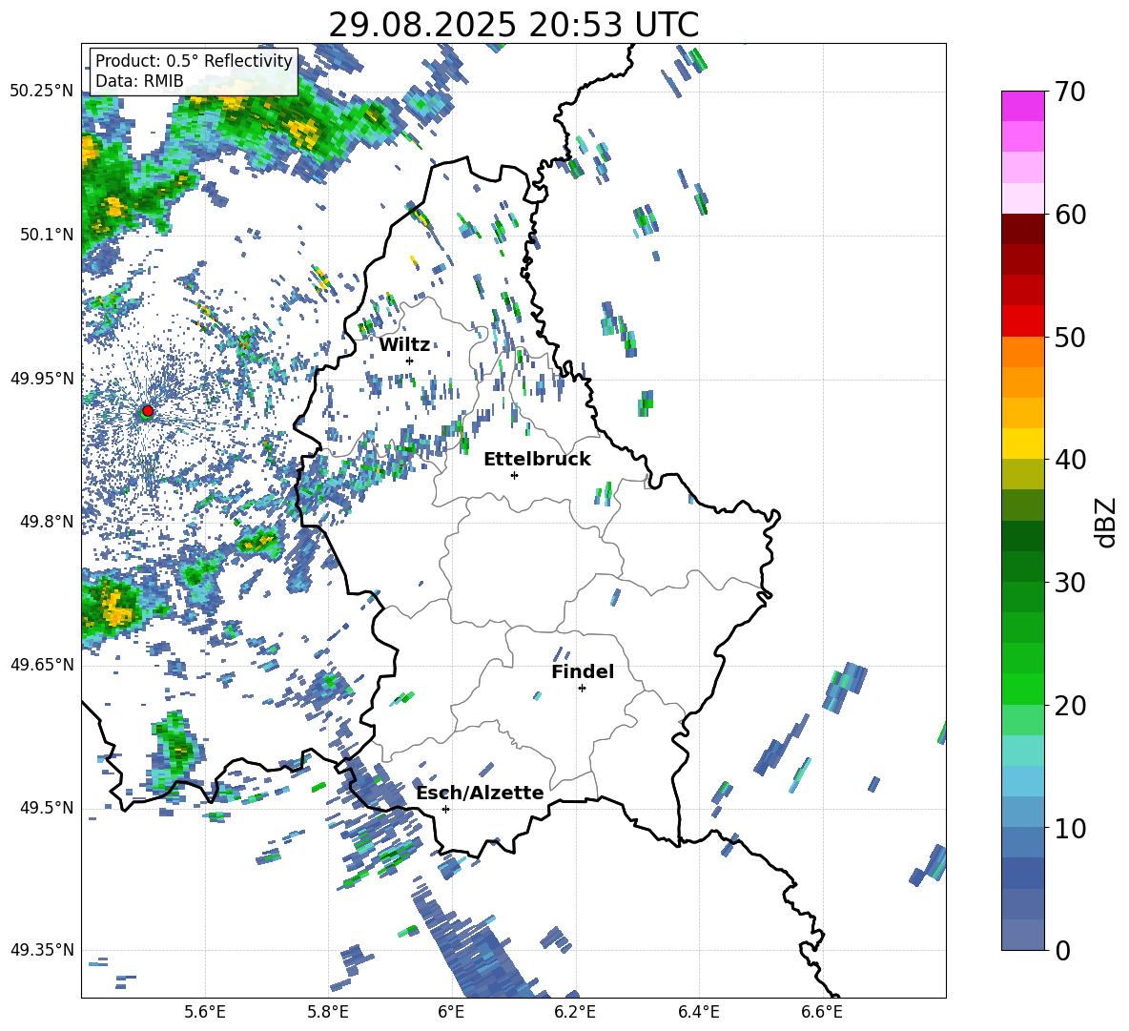Click the magenta top segment of the colorbar
Screen dimensions: 1129x1031
(x=1022, y=106)
